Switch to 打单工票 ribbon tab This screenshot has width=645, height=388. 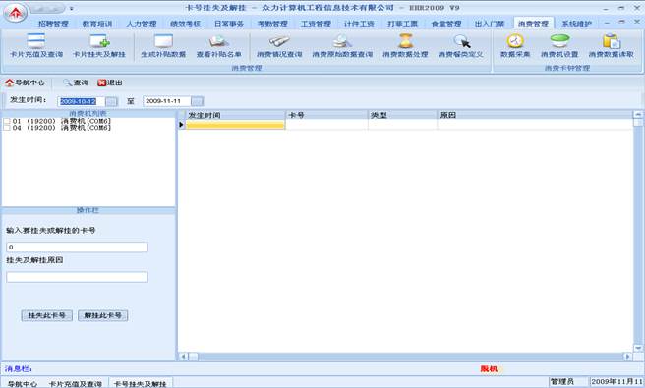[403, 24]
